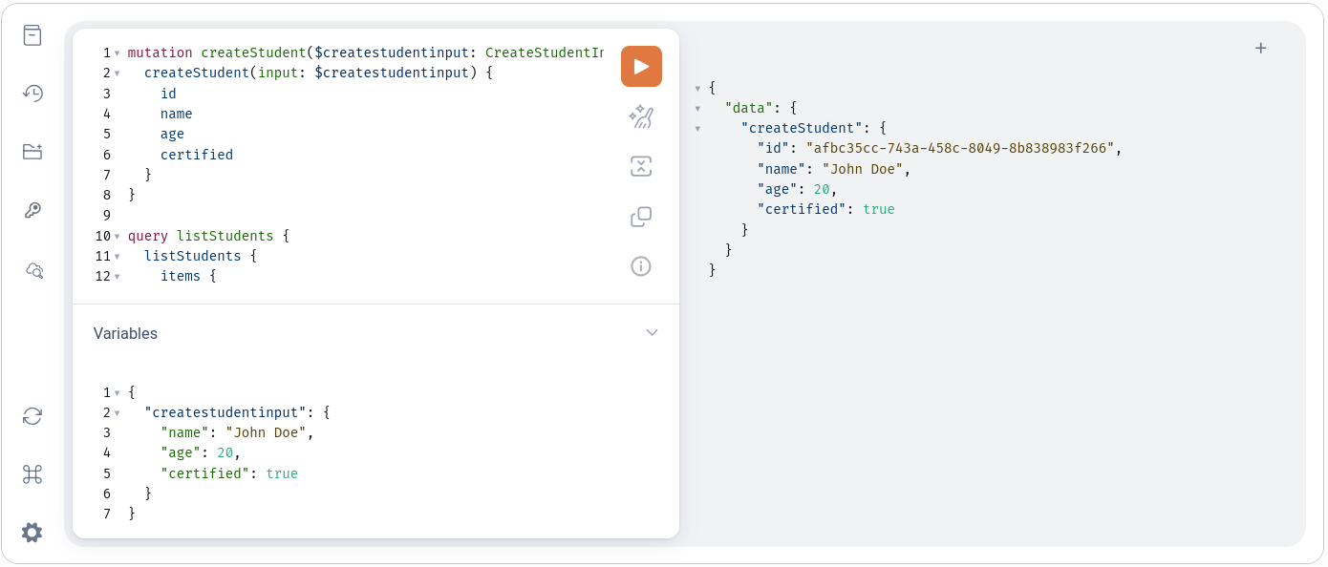This screenshot has height=567, width=1328.
Task: Collapse the Variables panel chevron
Action: (652, 333)
